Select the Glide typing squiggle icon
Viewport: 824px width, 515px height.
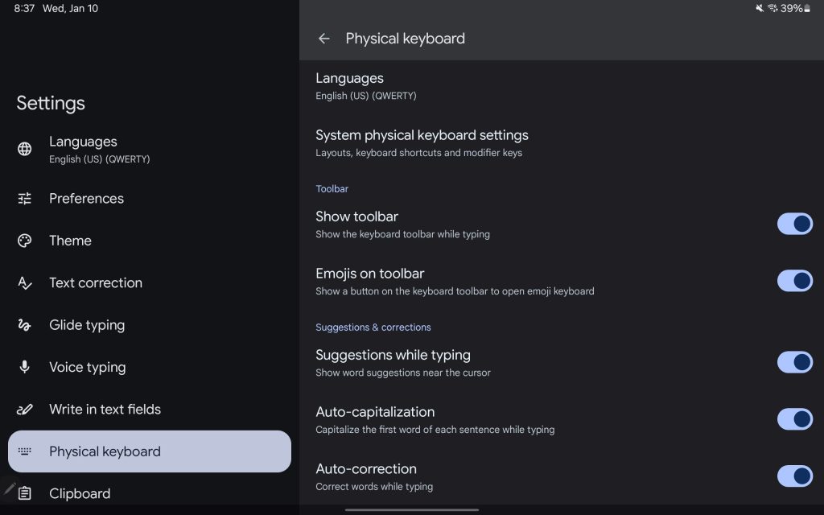(24, 325)
